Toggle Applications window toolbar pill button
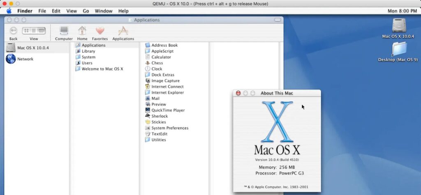The height and width of the screenshot is (195, 421). click(278, 20)
